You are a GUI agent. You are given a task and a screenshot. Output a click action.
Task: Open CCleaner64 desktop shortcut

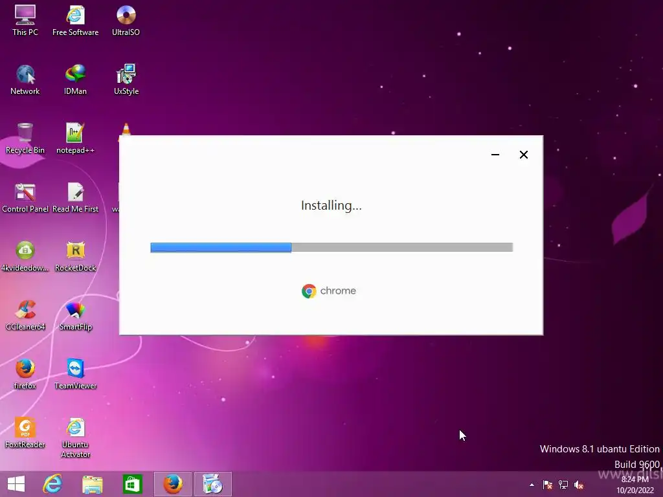[25, 315]
